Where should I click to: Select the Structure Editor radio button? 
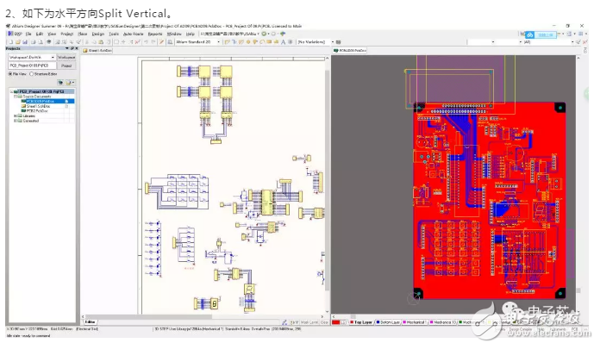click(x=31, y=74)
